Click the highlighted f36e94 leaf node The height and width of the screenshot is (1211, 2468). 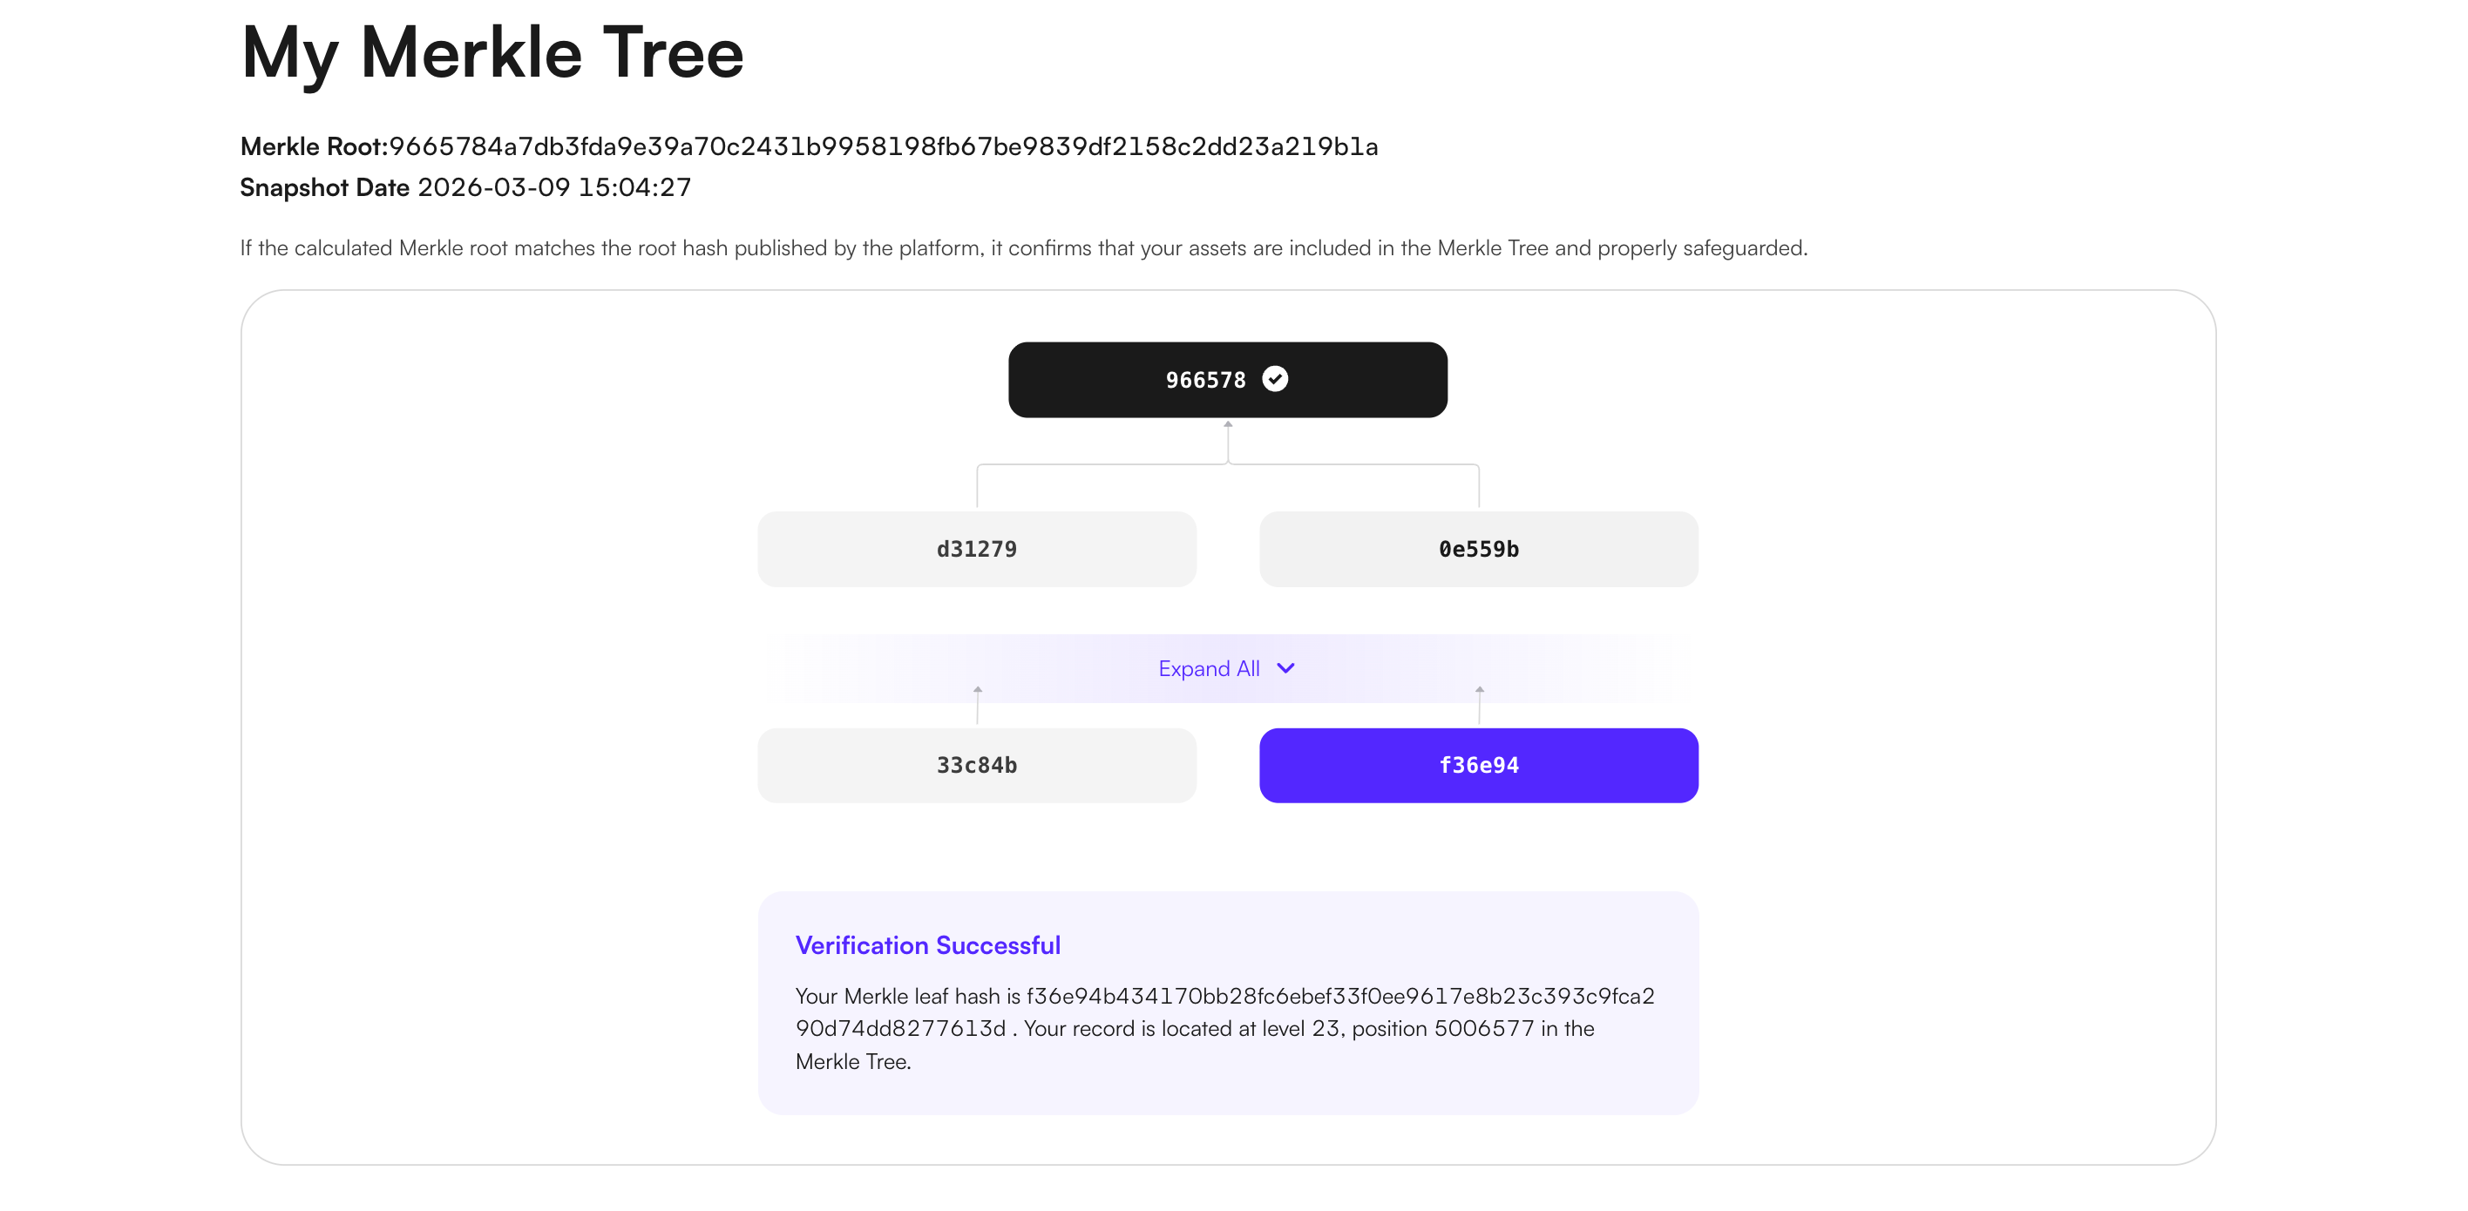click(x=1477, y=766)
